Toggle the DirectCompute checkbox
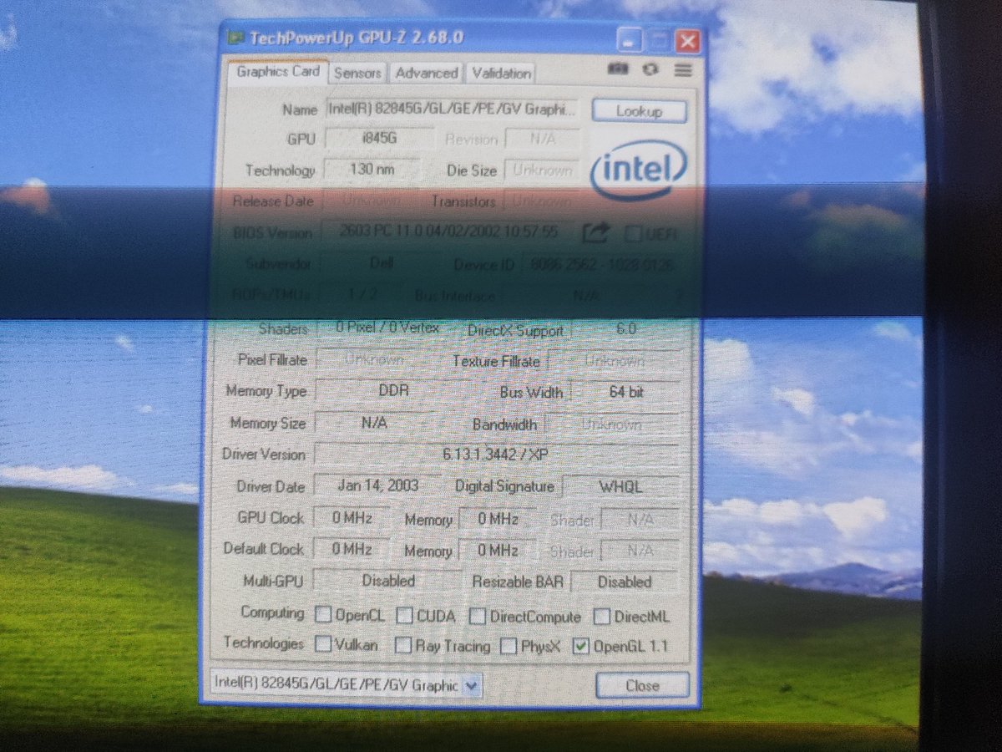Viewport: 1002px width, 752px height. 478,617
